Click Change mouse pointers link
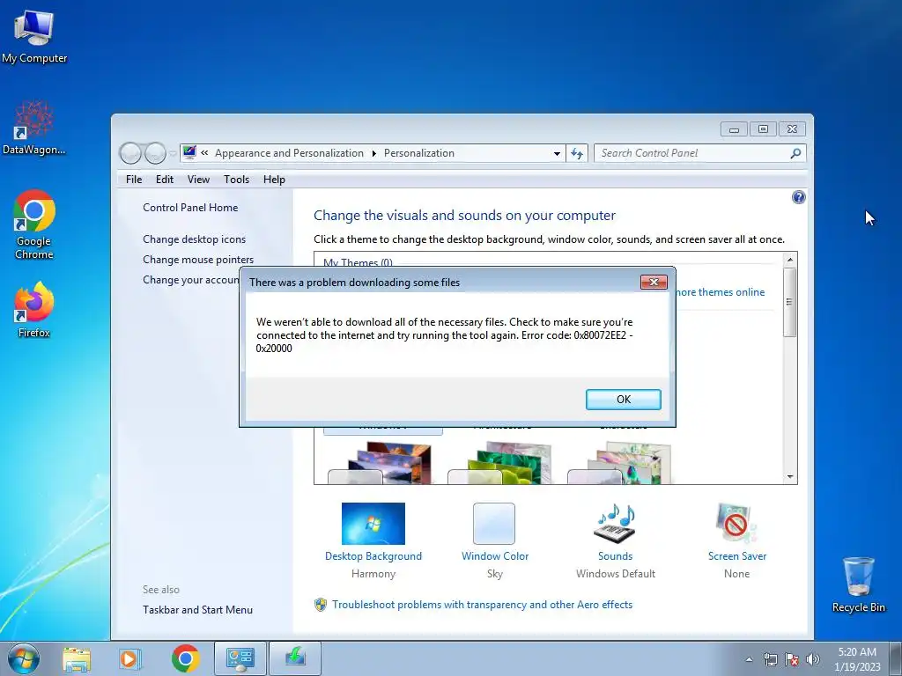 pyautogui.click(x=198, y=260)
